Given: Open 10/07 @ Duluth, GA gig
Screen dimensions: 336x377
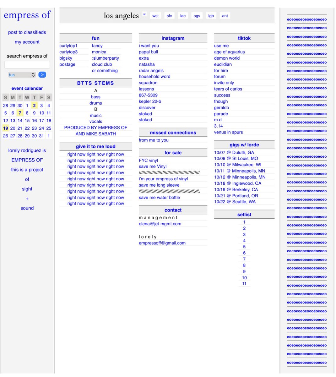Looking at the screenshot, I should pyautogui.click(x=234, y=153).
